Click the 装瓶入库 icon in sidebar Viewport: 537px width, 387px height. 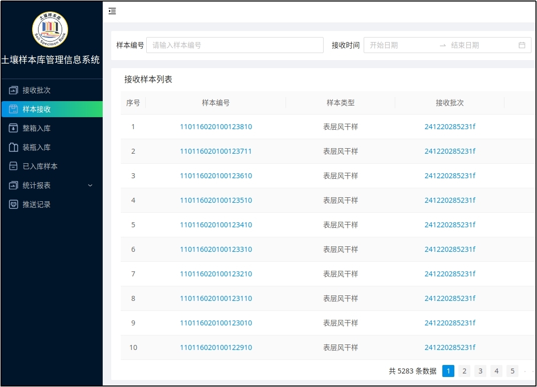point(14,147)
